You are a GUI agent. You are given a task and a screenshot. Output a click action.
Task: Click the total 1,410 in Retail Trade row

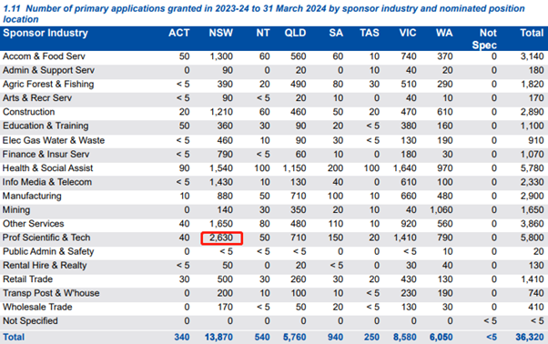pyautogui.click(x=532, y=279)
